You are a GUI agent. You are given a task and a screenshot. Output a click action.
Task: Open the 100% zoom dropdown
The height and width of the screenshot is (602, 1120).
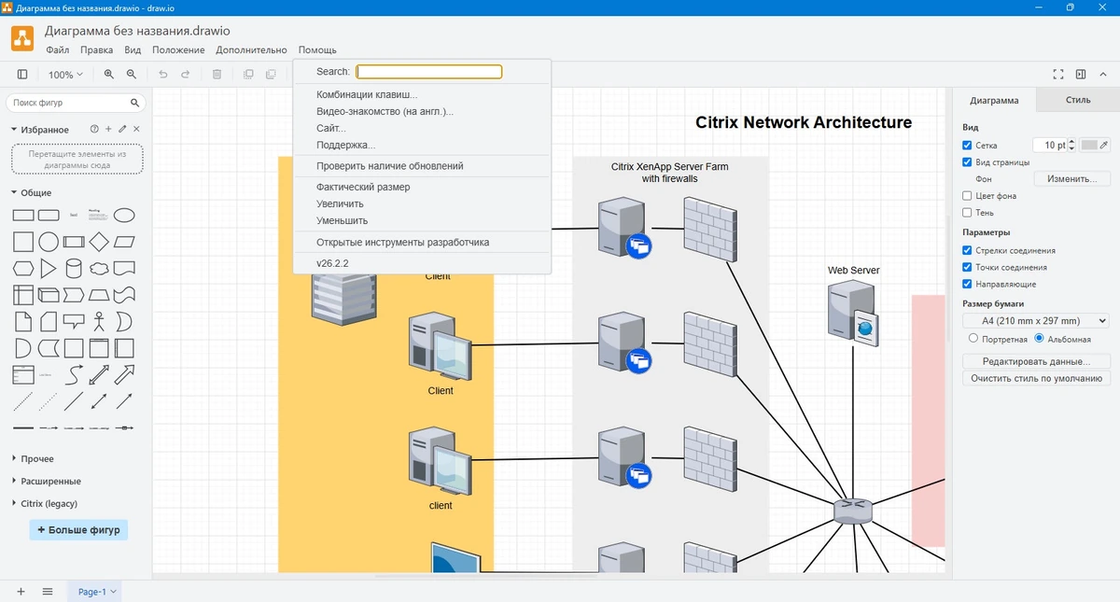pyautogui.click(x=65, y=75)
